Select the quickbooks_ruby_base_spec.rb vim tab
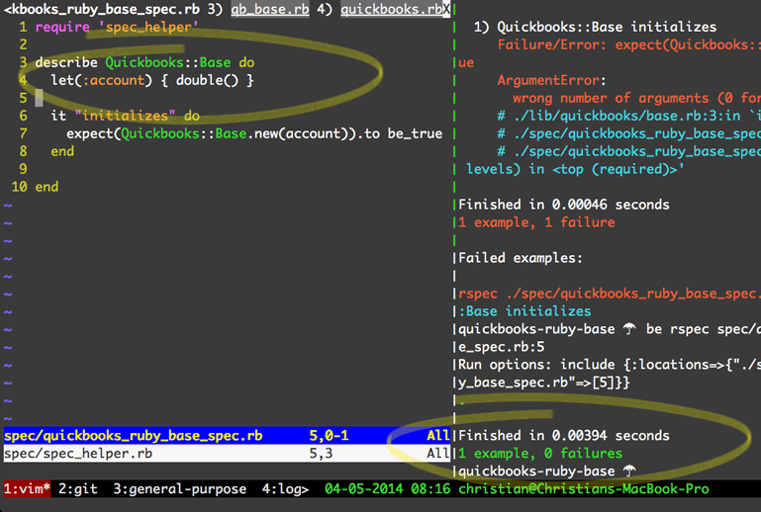Viewport: 761px width, 512px height. click(x=102, y=9)
